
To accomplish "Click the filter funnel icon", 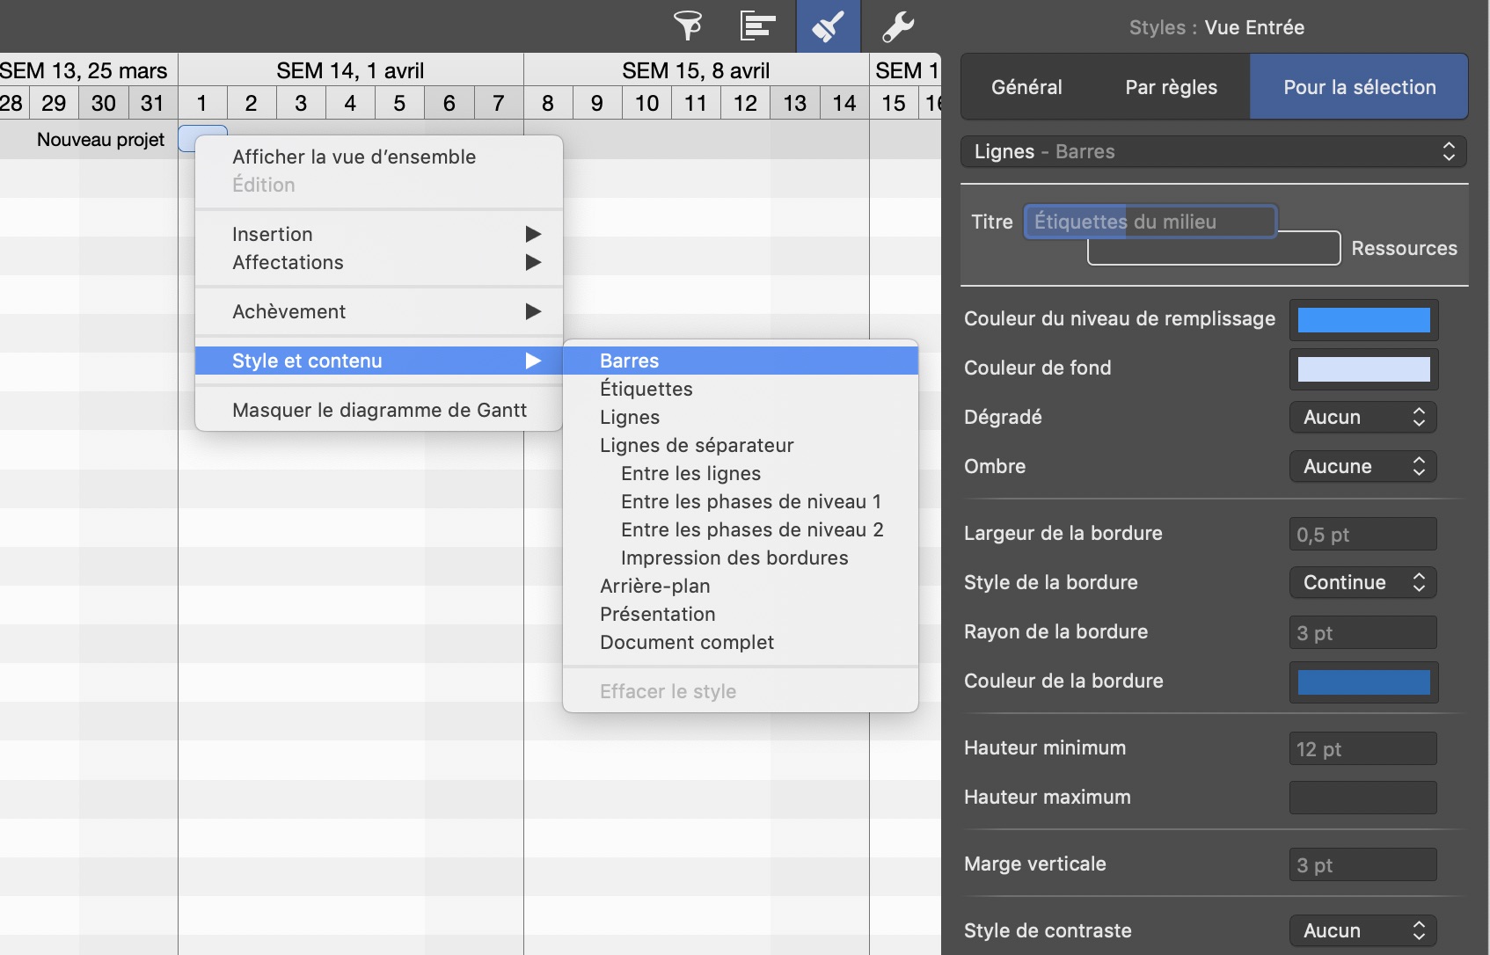I will point(688,26).
